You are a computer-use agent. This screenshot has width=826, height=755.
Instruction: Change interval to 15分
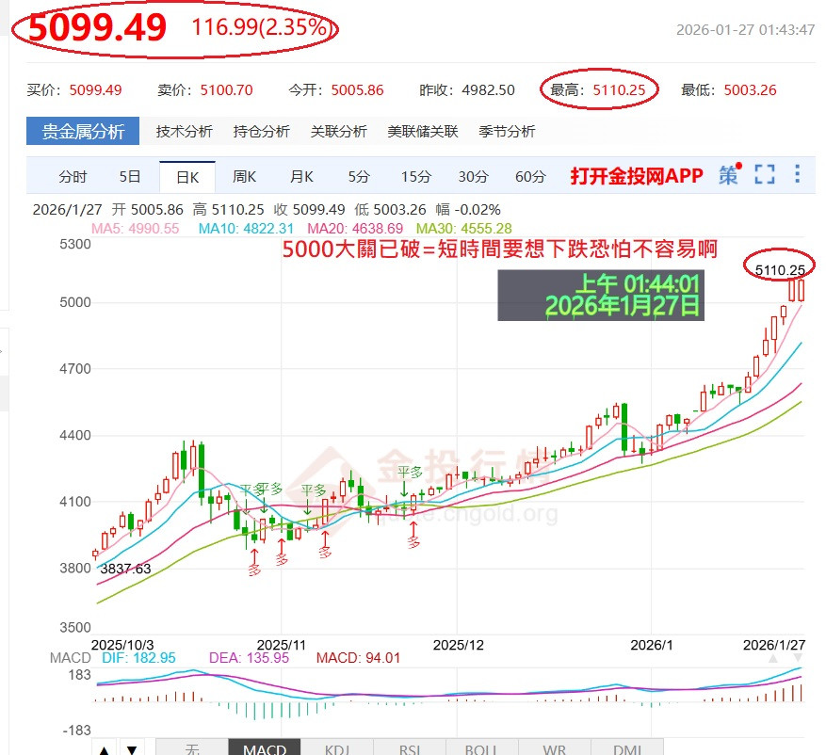[x=416, y=175]
